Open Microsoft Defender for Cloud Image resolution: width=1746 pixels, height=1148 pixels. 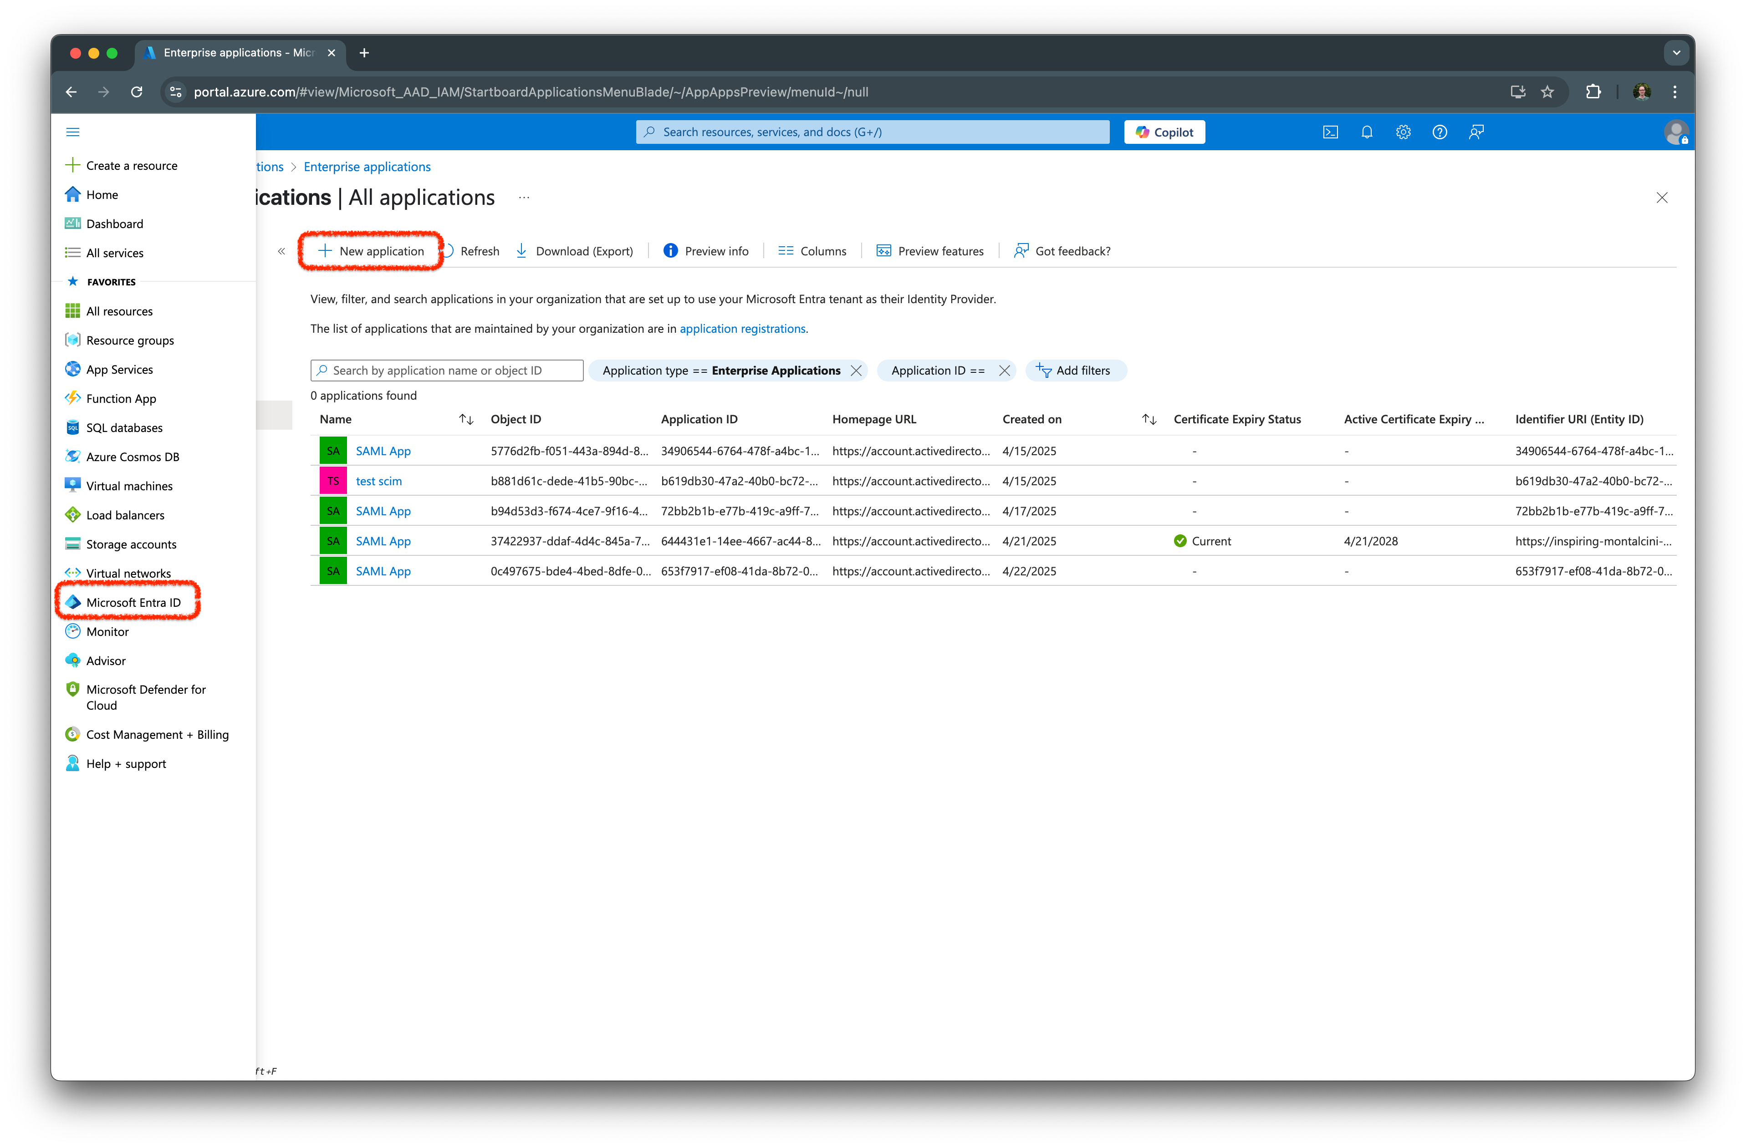(x=145, y=696)
